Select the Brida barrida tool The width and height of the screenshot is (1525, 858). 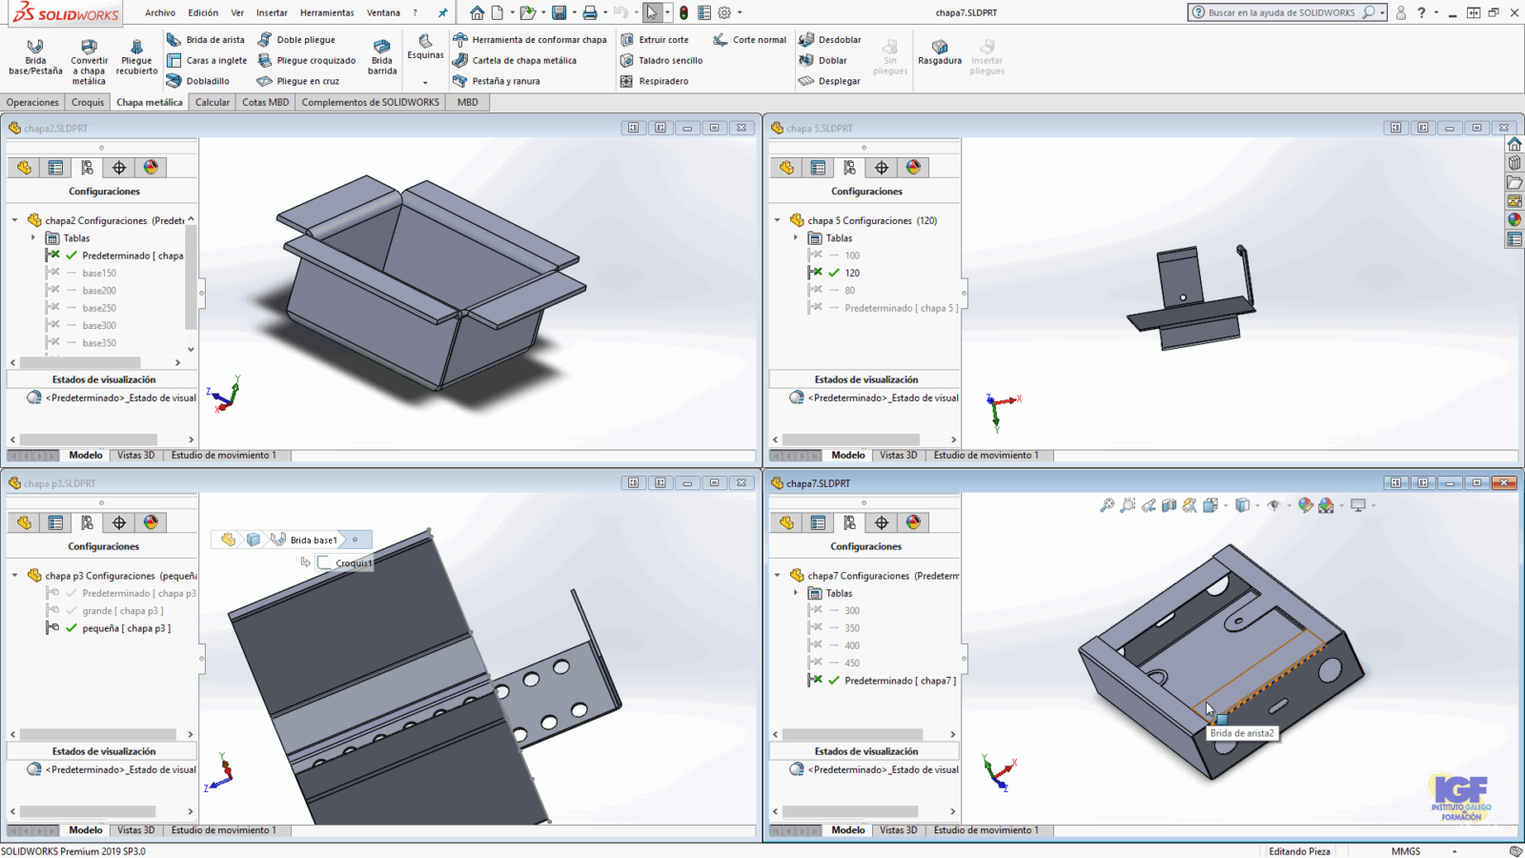pos(382,57)
